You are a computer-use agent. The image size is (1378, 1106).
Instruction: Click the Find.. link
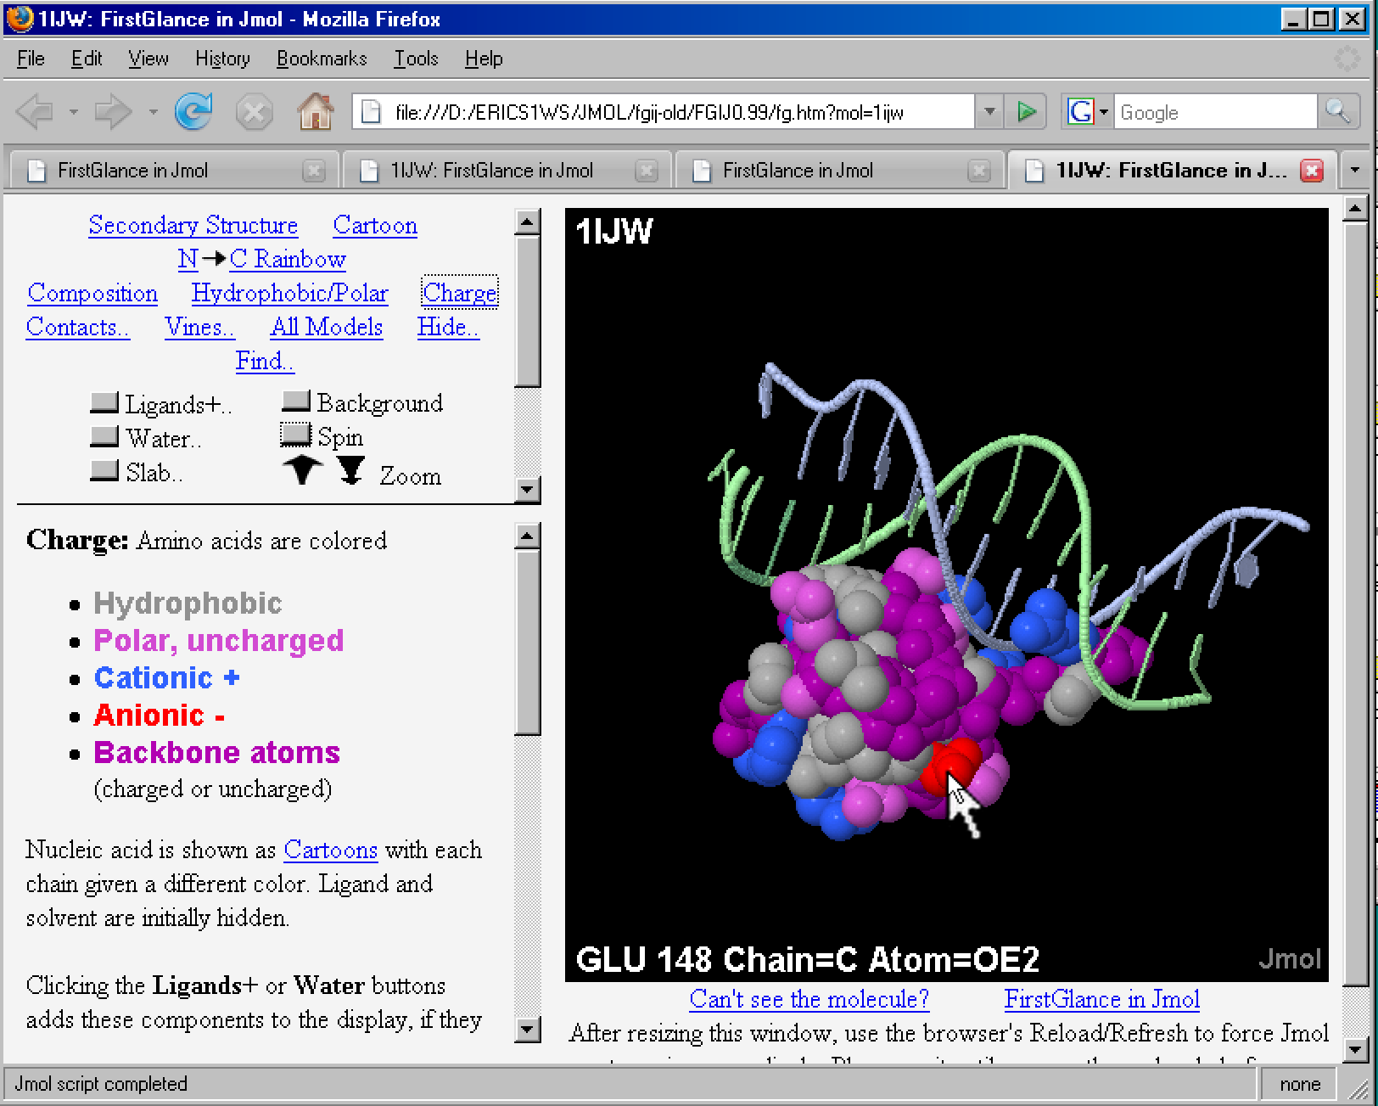[265, 361]
